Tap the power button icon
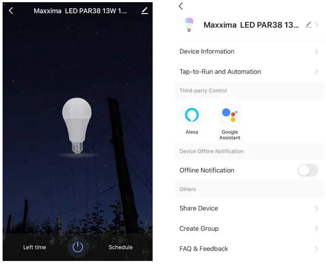This screenshot has height=264, width=326. tap(78, 247)
